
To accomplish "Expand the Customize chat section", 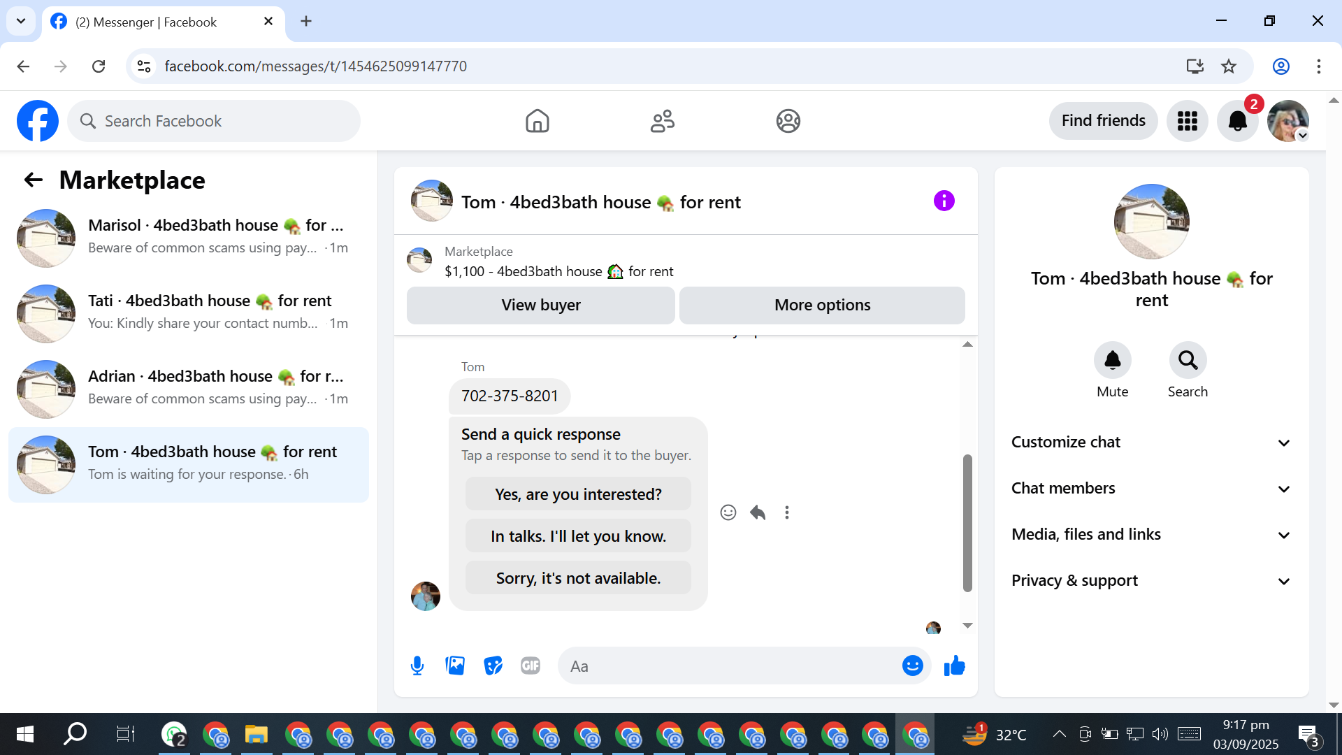I will pos(1151,443).
